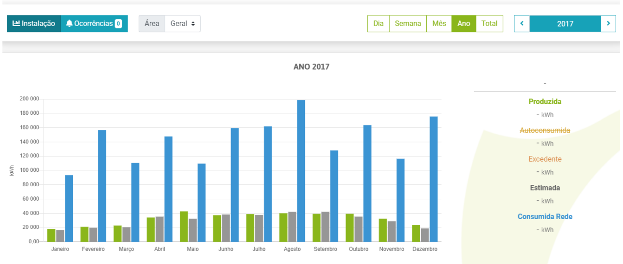Switch to the Dia view tab

coord(378,24)
